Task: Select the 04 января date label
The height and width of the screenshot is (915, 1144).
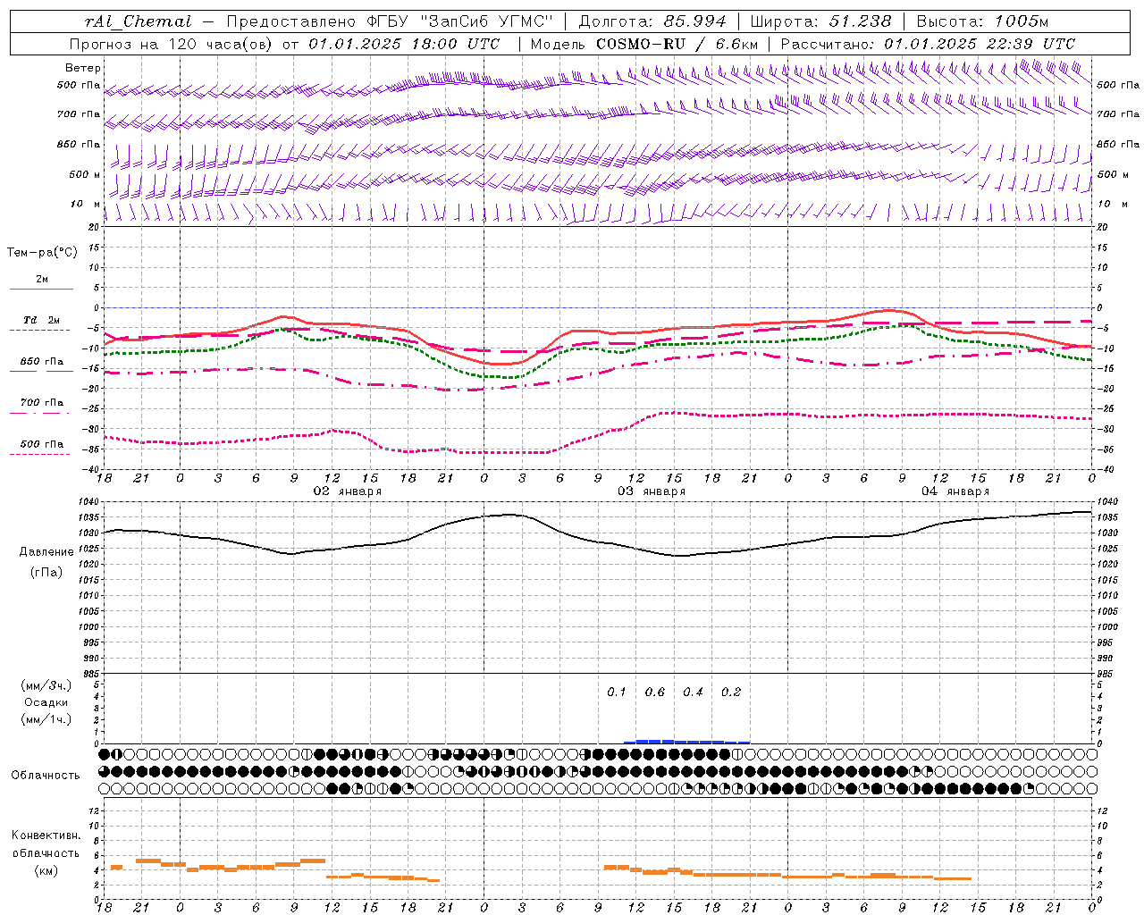Action: pos(955,491)
